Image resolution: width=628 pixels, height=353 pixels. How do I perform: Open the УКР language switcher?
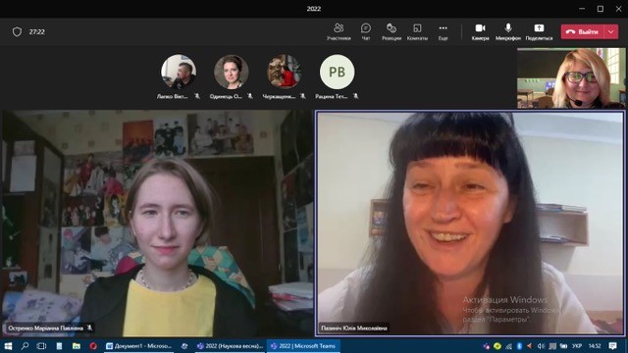click(x=577, y=346)
